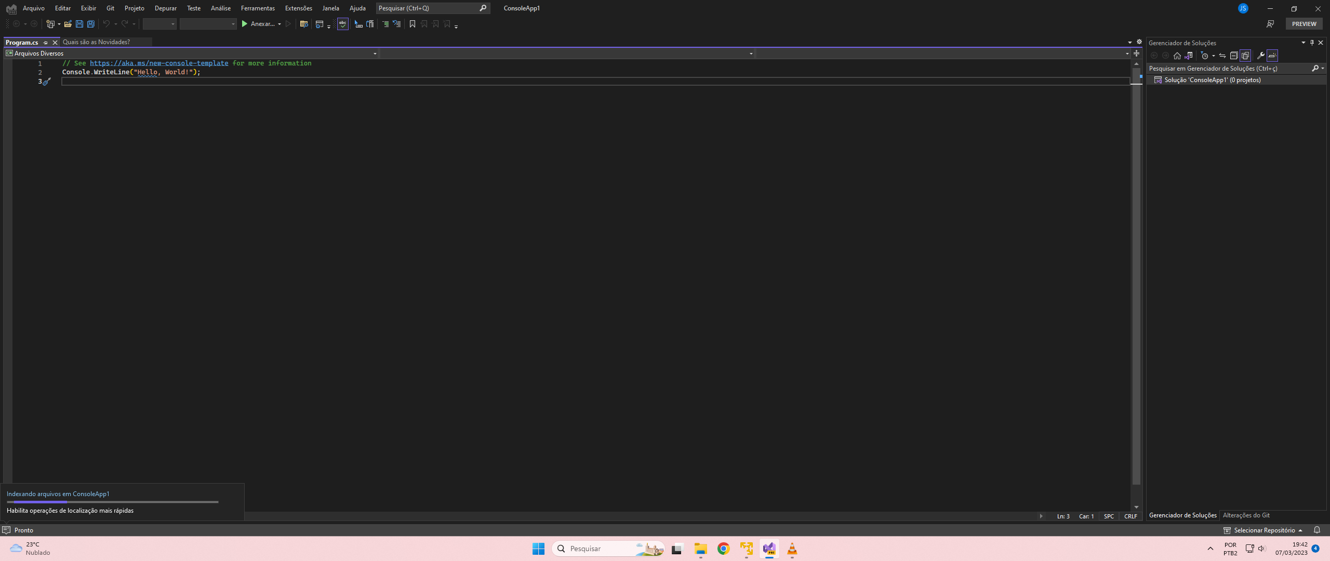The height and width of the screenshot is (561, 1330).
Task: Click the Pesquisar (Ctrl+Q) search box
Action: 427,8
